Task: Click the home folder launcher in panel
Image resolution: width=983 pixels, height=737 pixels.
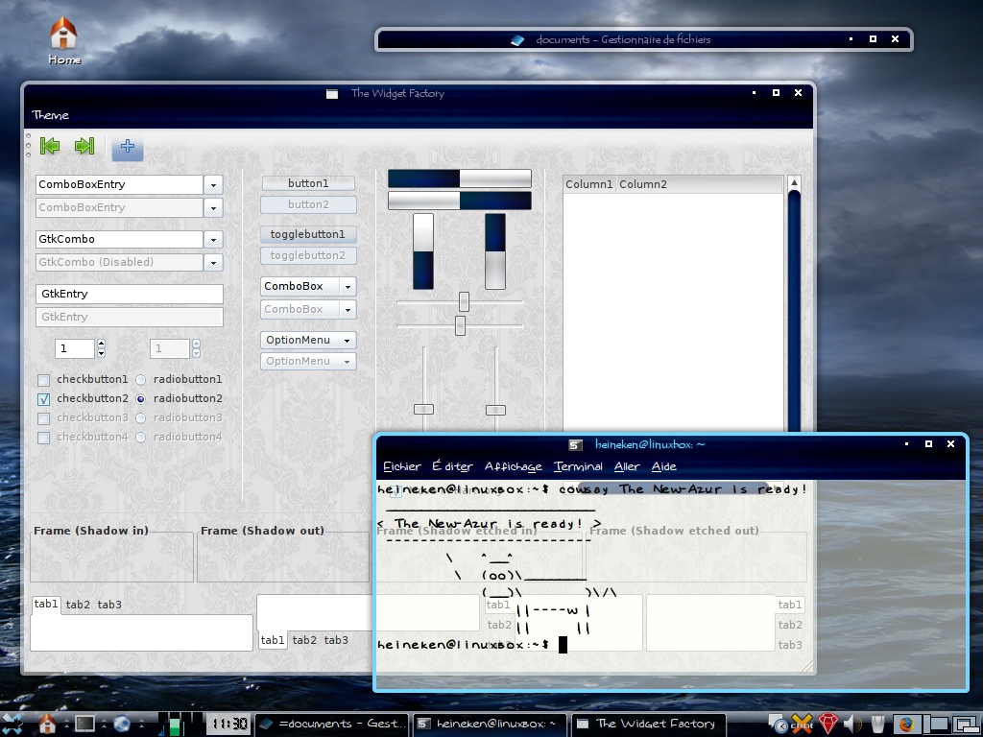Action: pyautogui.click(x=47, y=725)
